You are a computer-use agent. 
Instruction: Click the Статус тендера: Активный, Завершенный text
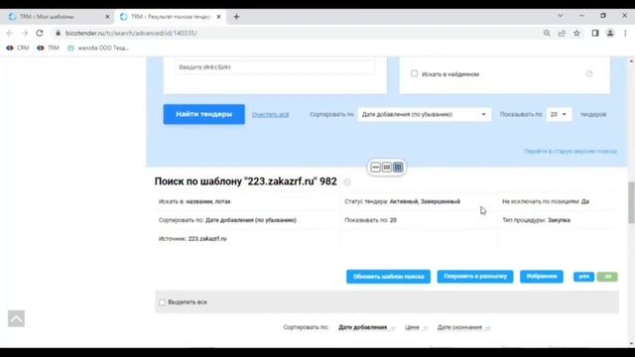tap(402, 201)
